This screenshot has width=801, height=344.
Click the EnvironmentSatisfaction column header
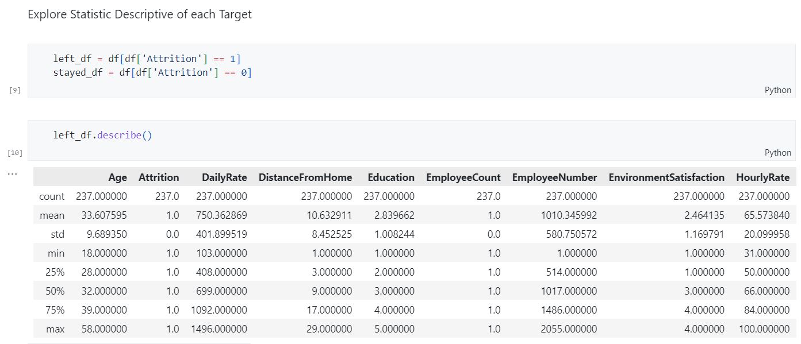[x=666, y=177]
